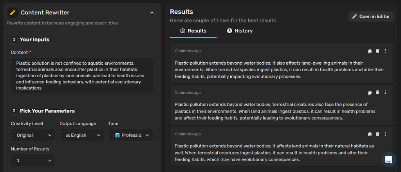The height and width of the screenshot is (172, 401).
Task: Delete the third result card
Action: pos(377,134)
